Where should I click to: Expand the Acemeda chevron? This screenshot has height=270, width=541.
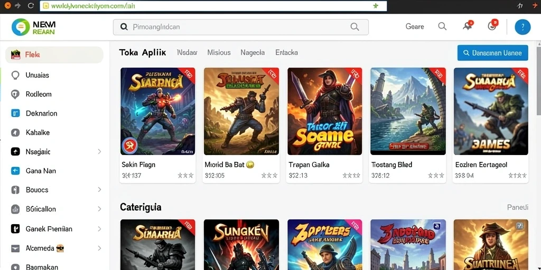(x=99, y=248)
